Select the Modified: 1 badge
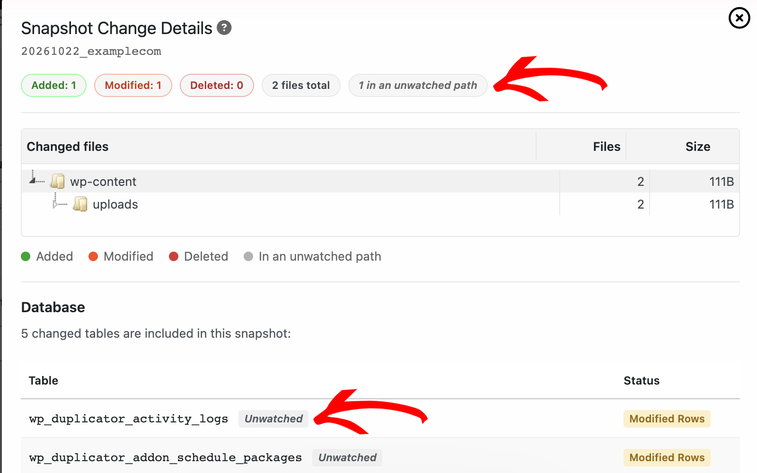 click(133, 86)
